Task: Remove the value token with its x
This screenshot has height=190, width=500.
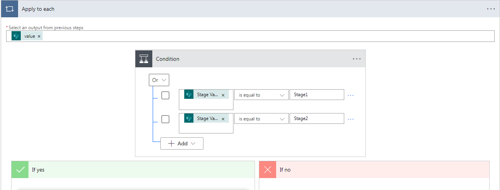Action: pyautogui.click(x=39, y=36)
